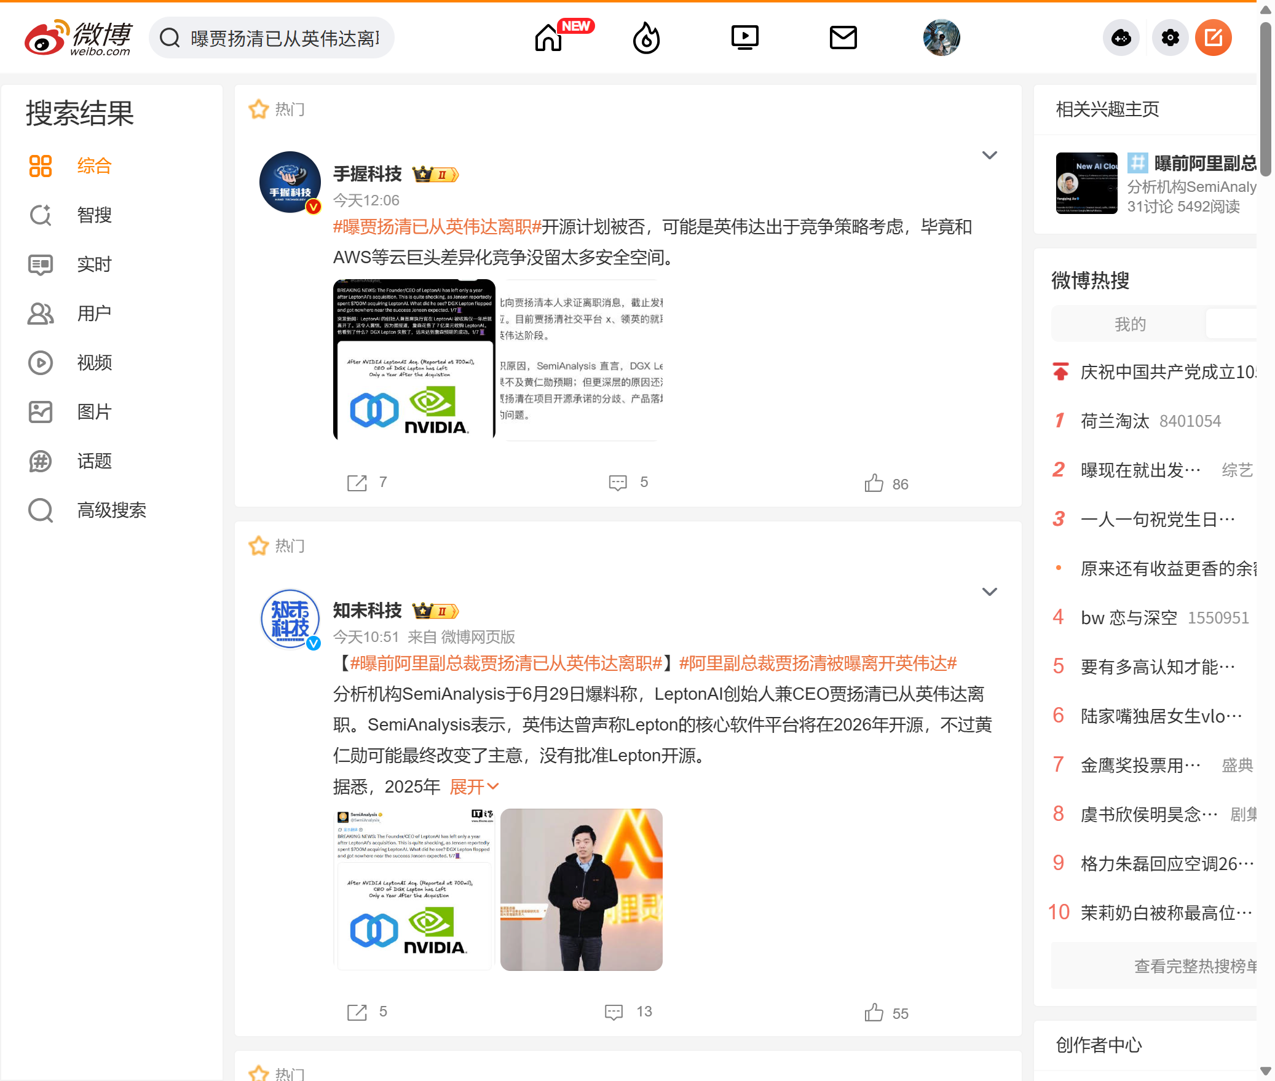Open the Weibo logo homepage
Image resolution: width=1275 pixels, height=1081 pixels.
point(78,38)
